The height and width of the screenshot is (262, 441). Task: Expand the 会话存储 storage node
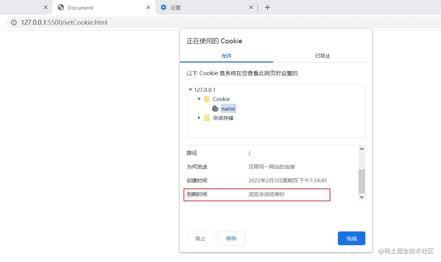[x=199, y=118]
